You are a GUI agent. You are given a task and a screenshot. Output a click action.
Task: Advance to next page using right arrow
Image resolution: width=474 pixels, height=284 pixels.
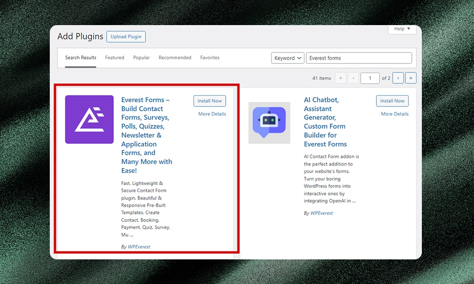(398, 78)
